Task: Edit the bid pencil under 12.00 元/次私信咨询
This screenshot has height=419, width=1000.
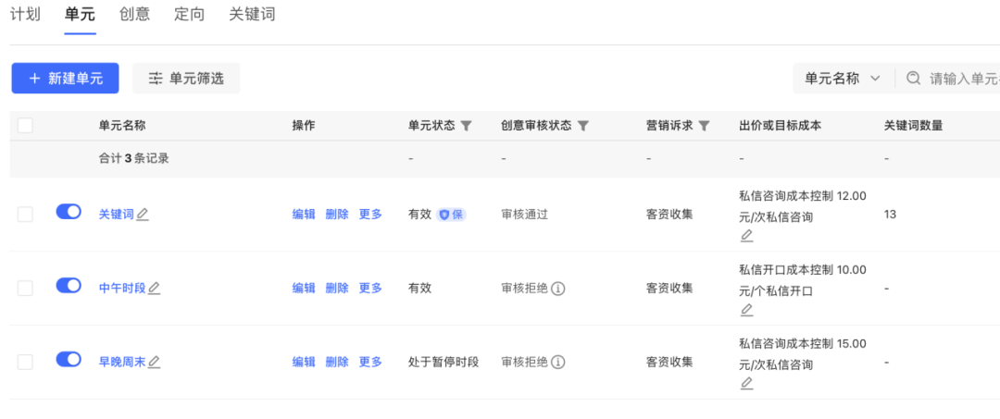Action: (x=747, y=236)
